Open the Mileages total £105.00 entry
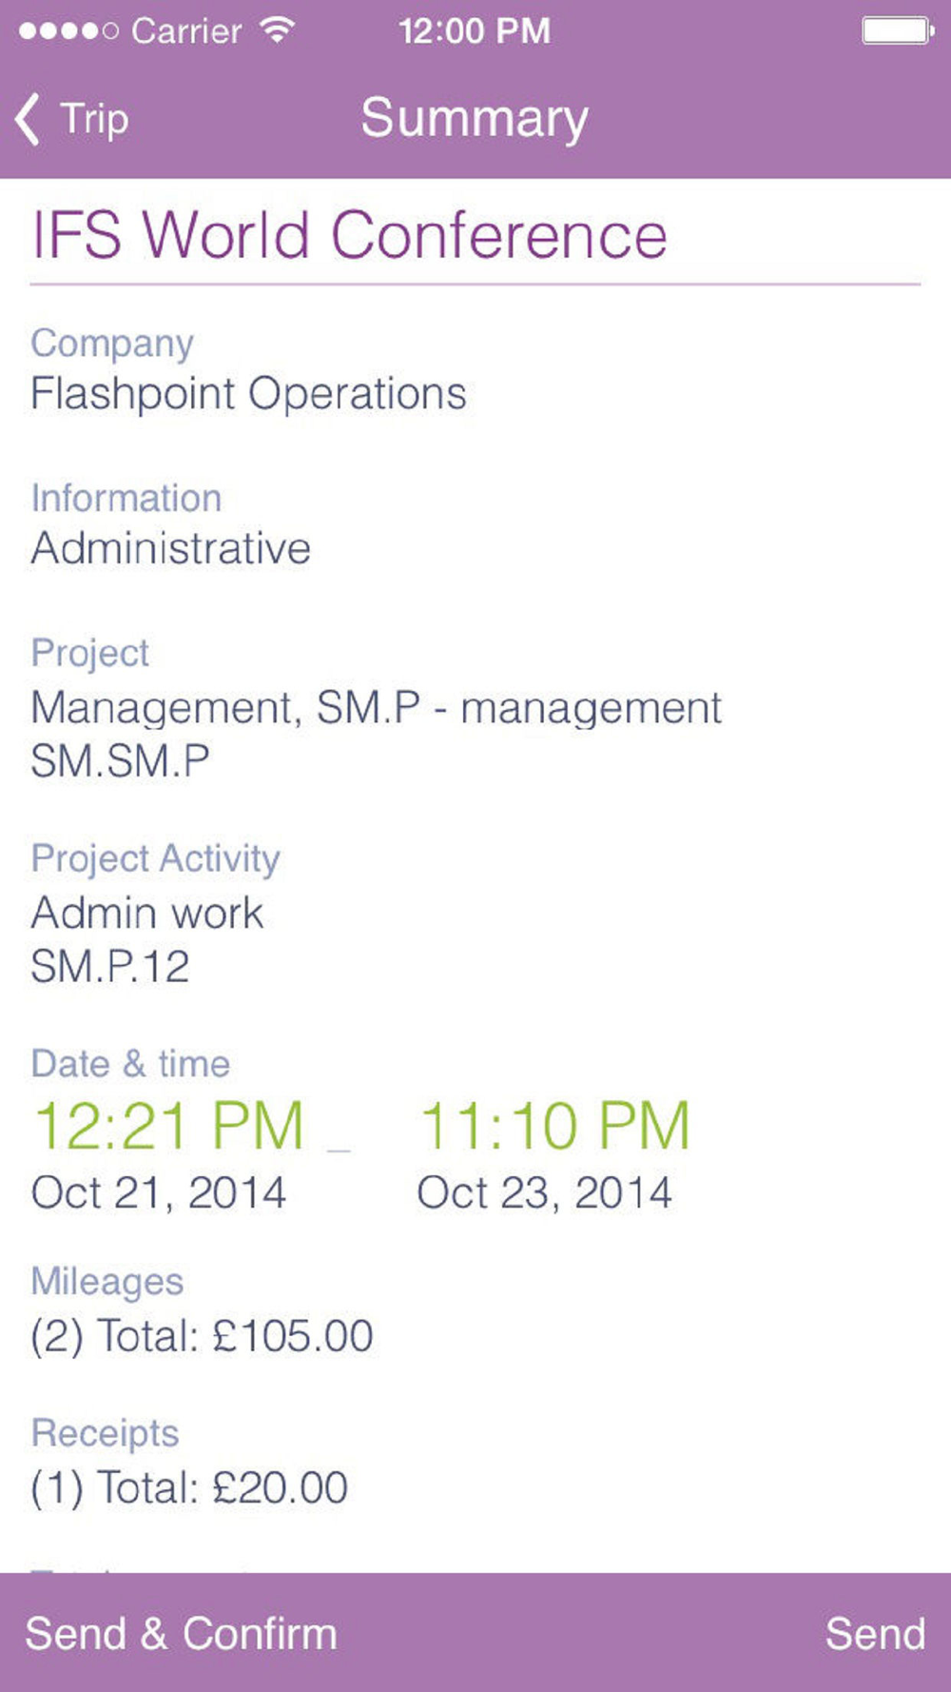The width and height of the screenshot is (951, 1692). (x=202, y=1335)
